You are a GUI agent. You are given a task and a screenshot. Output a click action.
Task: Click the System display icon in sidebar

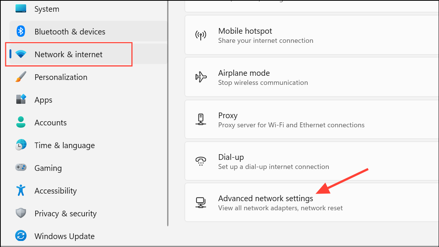click(x=21, y=9)
